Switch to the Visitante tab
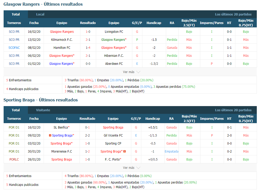The image size is (263, 191). pos(43,110)
